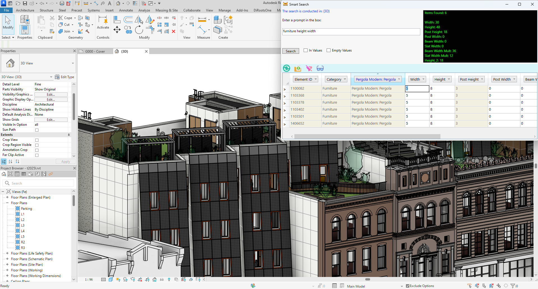Switch to the G000 - Cover view tab

click(x=95, y=52)
